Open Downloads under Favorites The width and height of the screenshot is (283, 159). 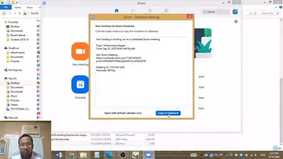click(x=16, y=31)
